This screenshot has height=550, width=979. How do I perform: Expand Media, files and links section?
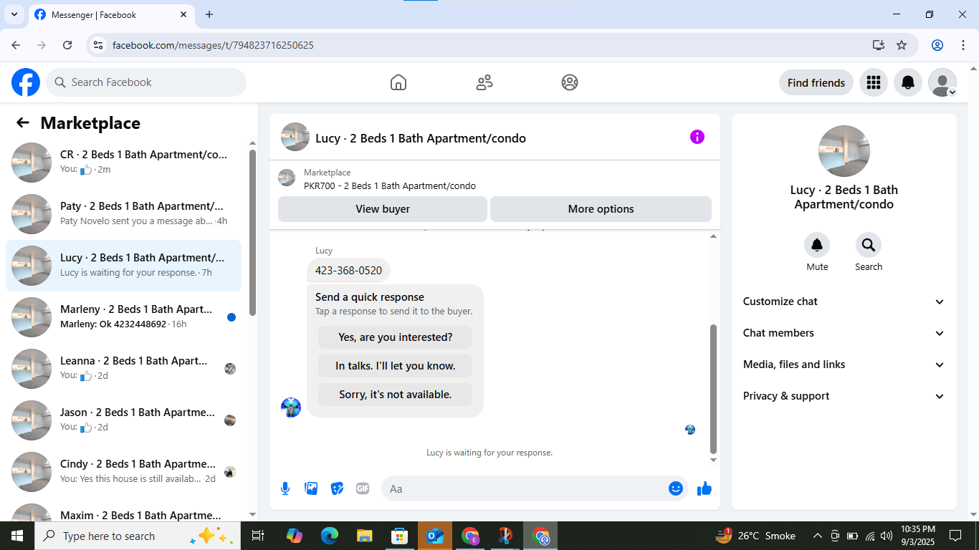[x=844, y=365]
